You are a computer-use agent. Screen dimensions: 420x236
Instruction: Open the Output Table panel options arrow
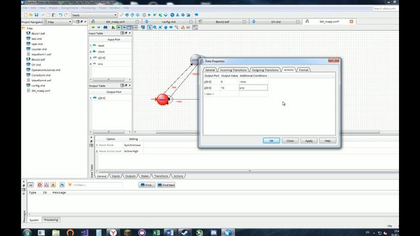point(130,86)
